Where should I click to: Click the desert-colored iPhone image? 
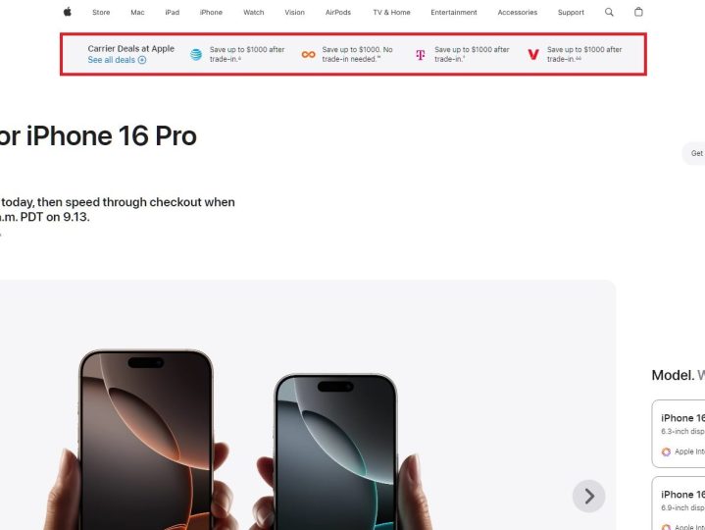(x=146, y=440)
